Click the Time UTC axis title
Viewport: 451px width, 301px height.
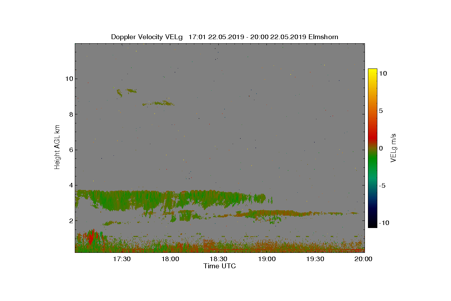click(x=219, y=266)
